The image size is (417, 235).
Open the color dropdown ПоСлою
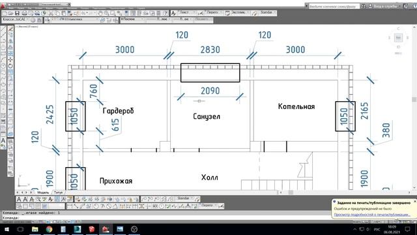pyautogui.click(x=132, y=20)
